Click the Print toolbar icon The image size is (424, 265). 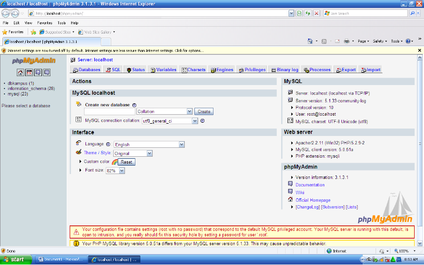click(346, 41)
